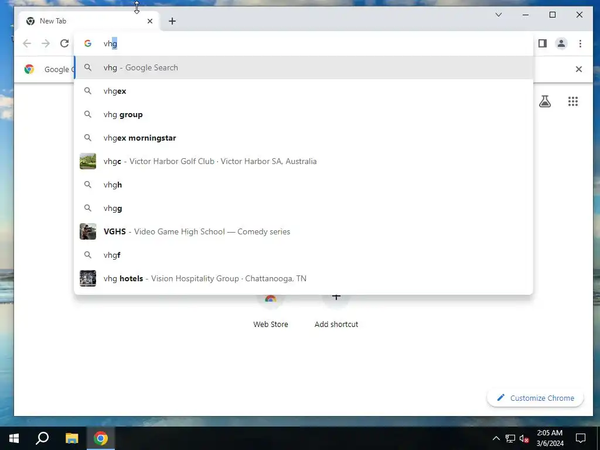
Task: Select the New Tab tab
Action: 89,21
